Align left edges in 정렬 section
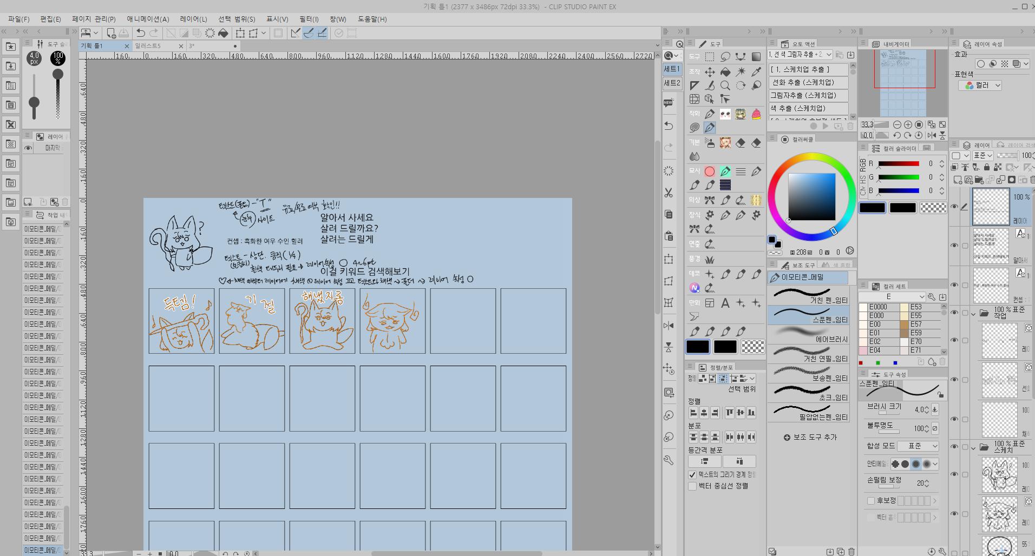1035x556 pixels. click(693, 413)
